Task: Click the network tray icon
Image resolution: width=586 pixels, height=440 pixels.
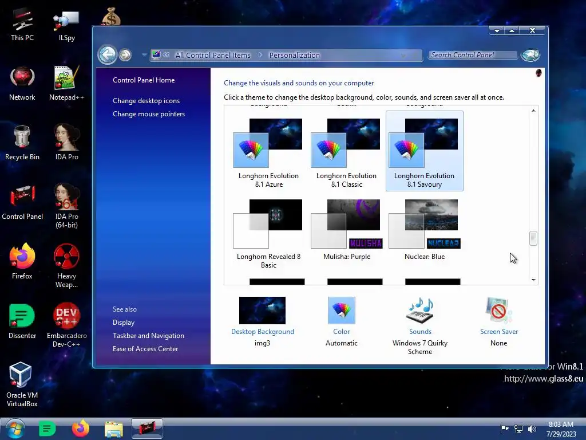Action: point(518,429)
